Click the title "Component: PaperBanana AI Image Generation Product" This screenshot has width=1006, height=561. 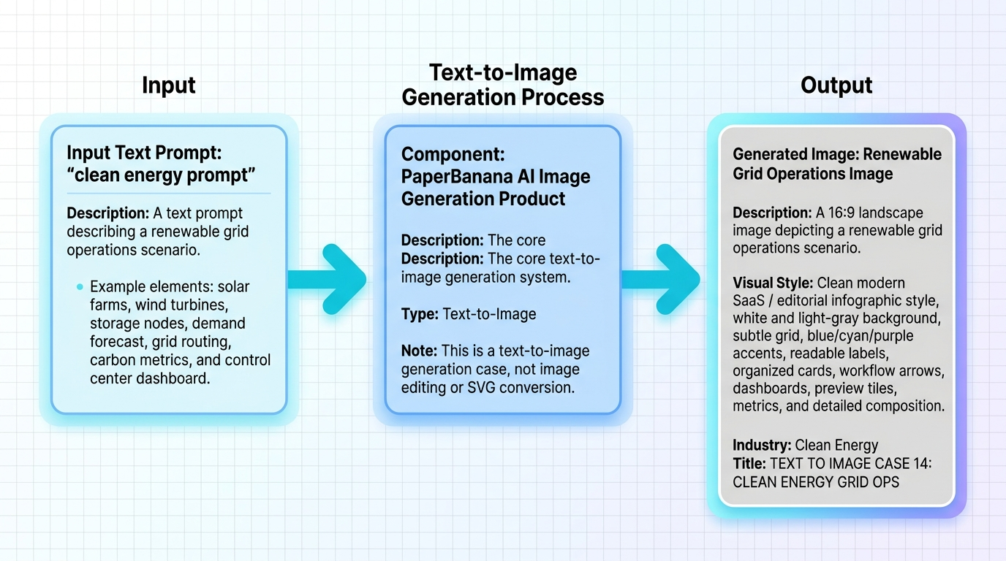tap(496, 176)
